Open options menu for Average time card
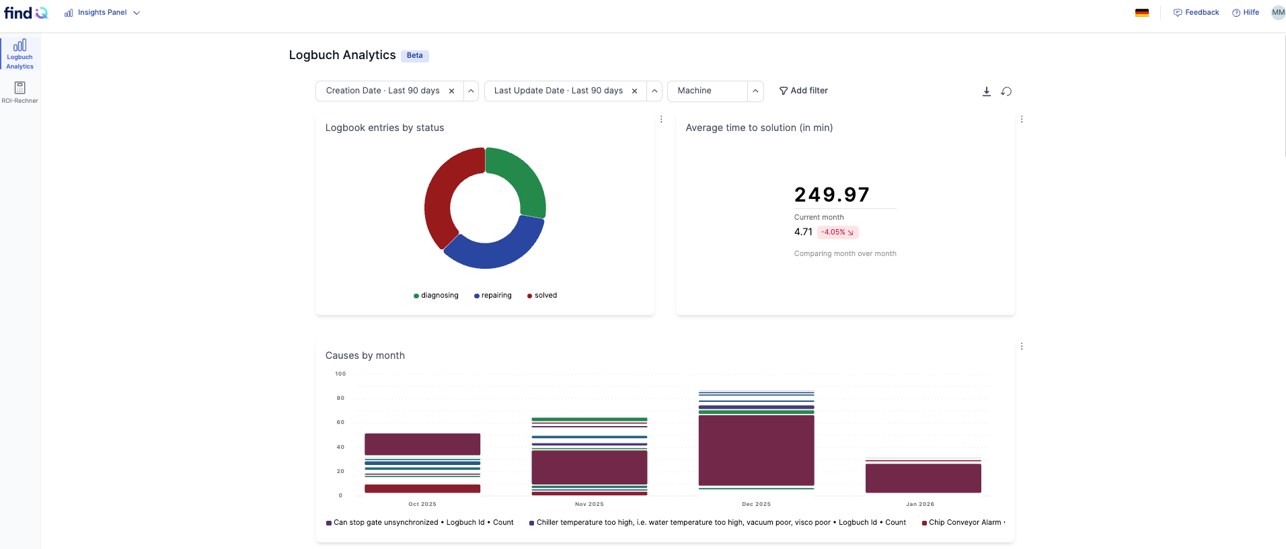1286x549 pixels. click(x=1022, y=119)
